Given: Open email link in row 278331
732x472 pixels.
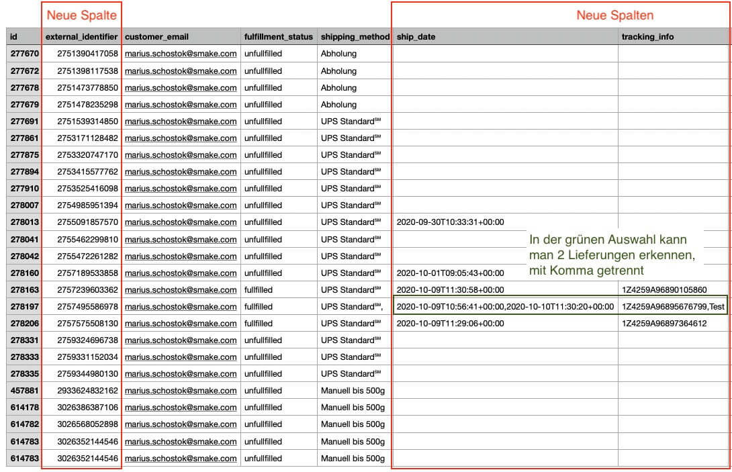Looking at the screenshot, I should click(181, 340).
